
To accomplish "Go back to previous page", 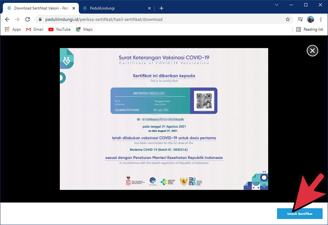I will click(7, 19).
